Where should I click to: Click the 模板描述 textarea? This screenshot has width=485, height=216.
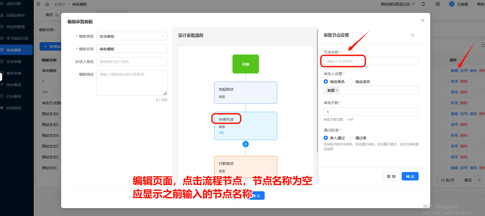(132, 82)
